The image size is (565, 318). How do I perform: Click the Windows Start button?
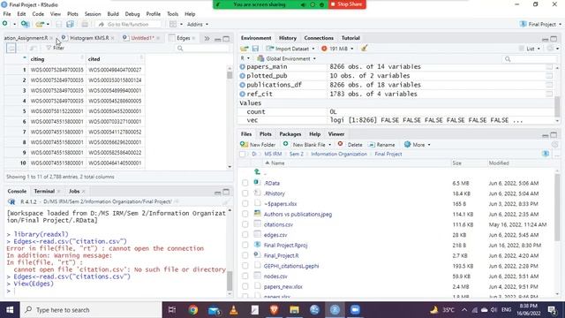tap(10, 310)
